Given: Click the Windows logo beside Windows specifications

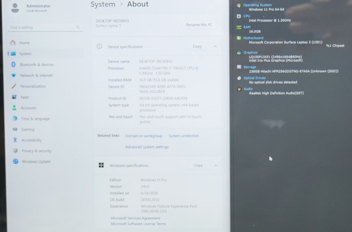Looking at the screenshot, I should (101, 165).
